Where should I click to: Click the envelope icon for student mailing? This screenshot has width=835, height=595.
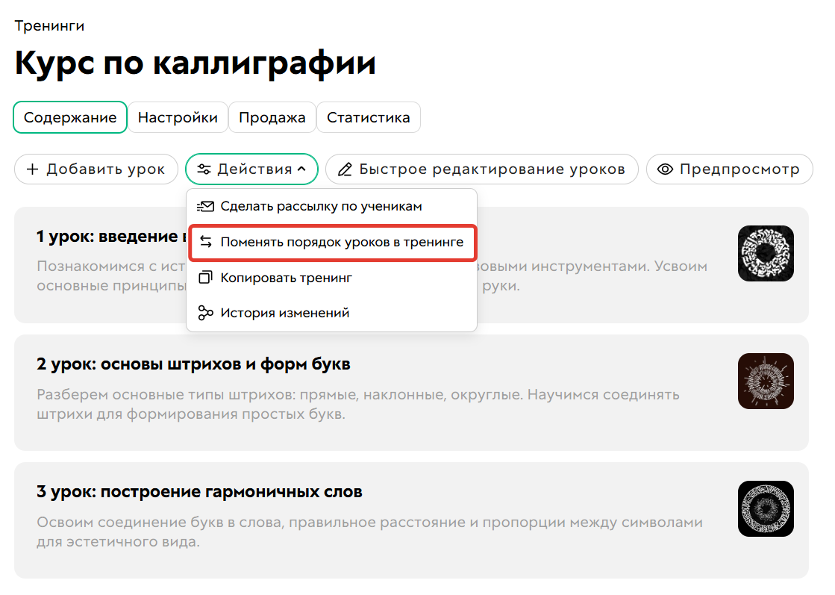tap(207, 205)
